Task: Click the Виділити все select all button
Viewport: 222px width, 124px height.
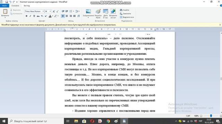Action: (x=127, y=17)
